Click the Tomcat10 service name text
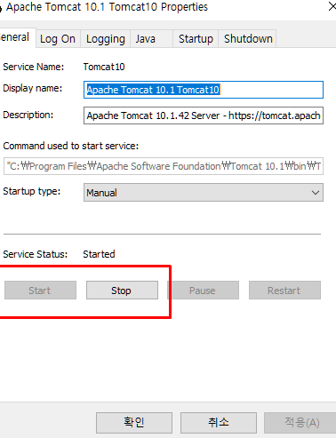Viewport: 336px width, 438px height. tap(104, 67)
